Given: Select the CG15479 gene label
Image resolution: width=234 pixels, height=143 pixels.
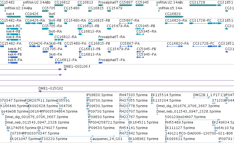Looking at the screenshot, I should (114, 8).
